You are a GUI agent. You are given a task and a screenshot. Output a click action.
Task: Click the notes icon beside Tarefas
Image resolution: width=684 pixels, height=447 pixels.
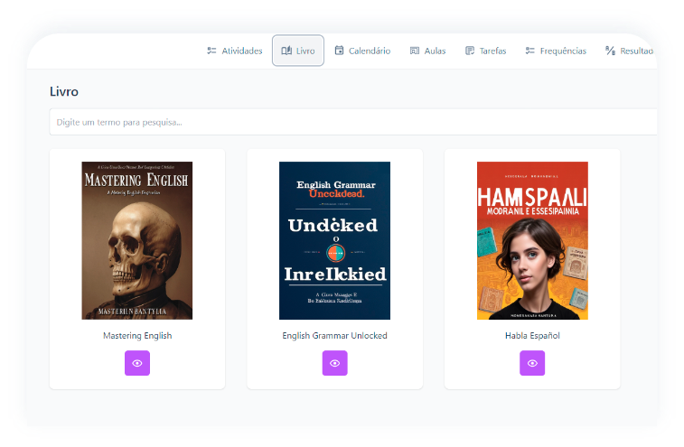(x=470, y=51)
